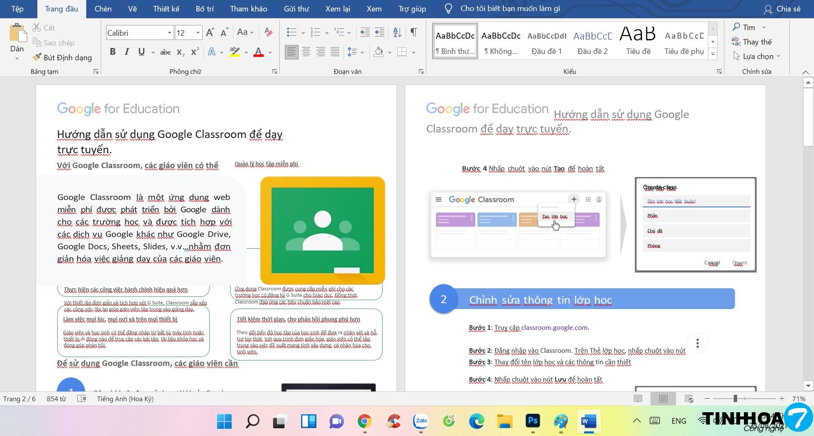Screen dimensions: 814x436
Task: Open the Chèn ribbon tab
Action: [103, 9]
